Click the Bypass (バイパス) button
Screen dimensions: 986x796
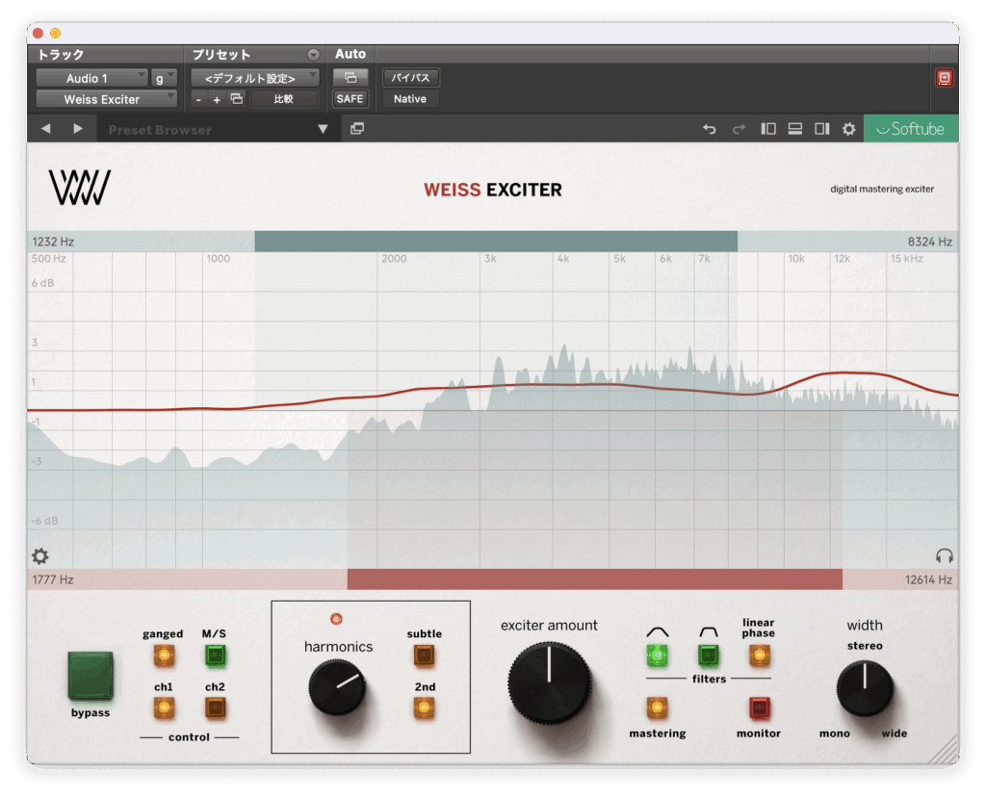410,77
